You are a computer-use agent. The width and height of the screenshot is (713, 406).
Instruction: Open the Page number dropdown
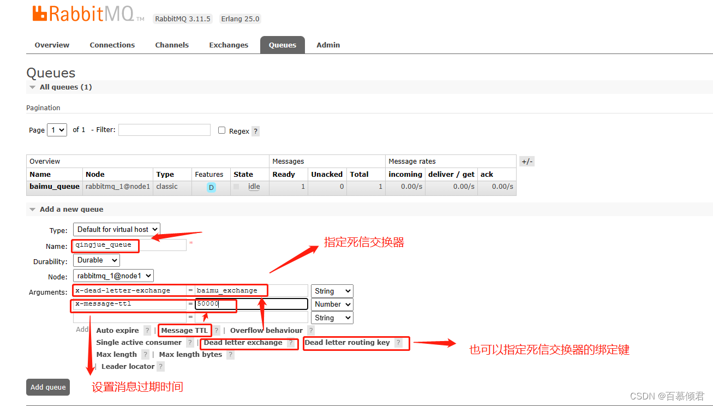click(57, 130)
